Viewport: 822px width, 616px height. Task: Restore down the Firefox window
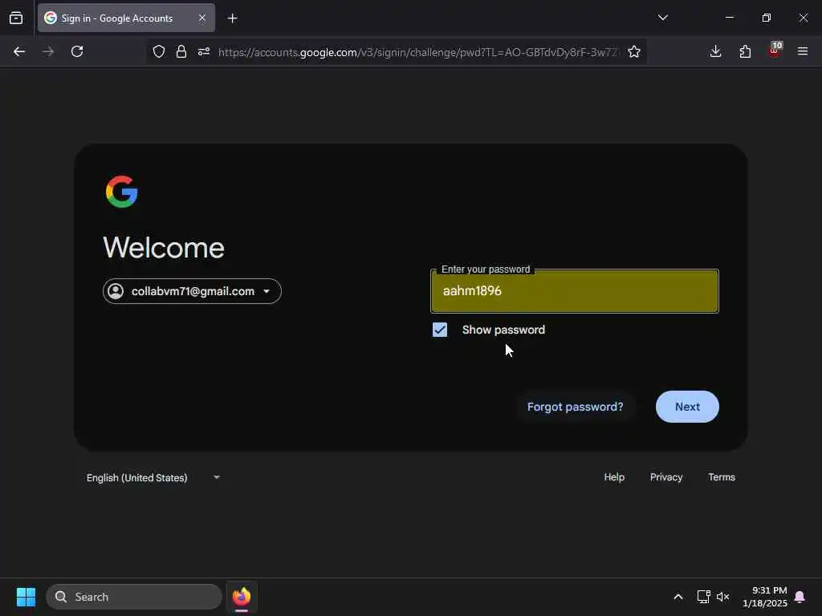point(767,18)
